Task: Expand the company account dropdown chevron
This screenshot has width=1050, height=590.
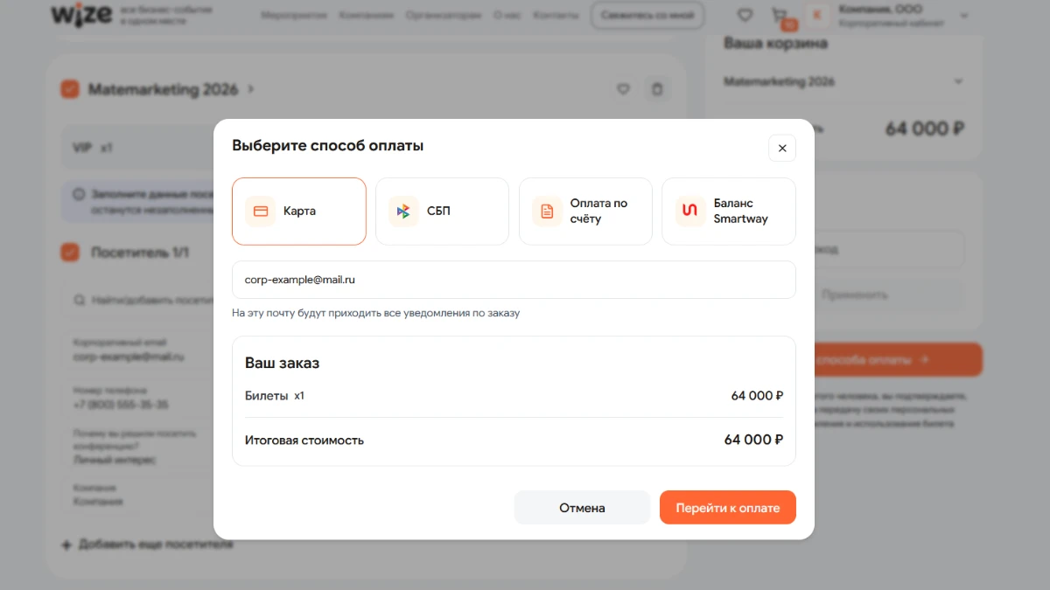Action: coord(964,16)
